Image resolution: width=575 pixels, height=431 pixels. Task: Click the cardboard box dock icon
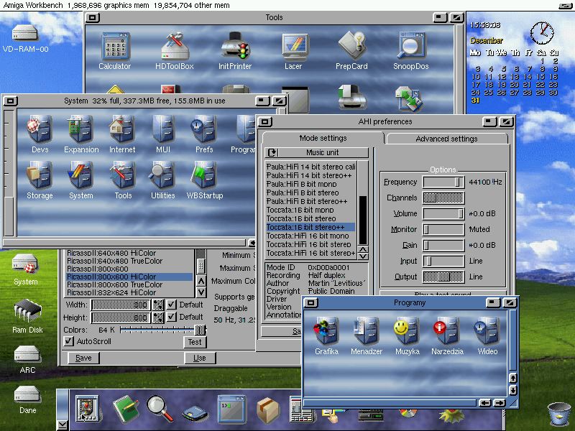point(268,409)
